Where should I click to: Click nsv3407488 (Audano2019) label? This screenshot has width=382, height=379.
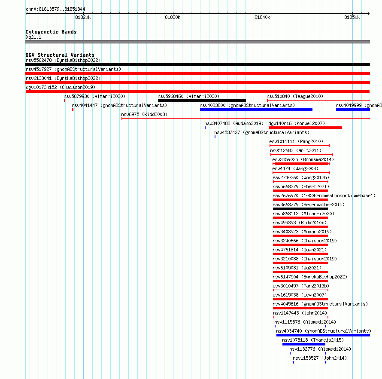(234, 123)
